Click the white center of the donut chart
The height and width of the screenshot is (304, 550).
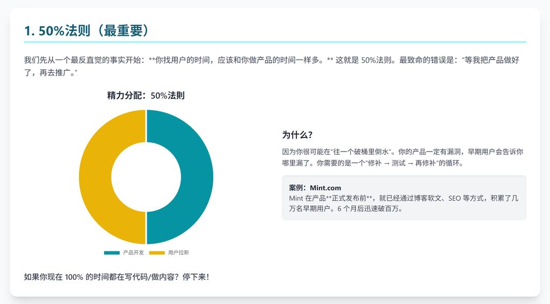[x=146, y=177]
